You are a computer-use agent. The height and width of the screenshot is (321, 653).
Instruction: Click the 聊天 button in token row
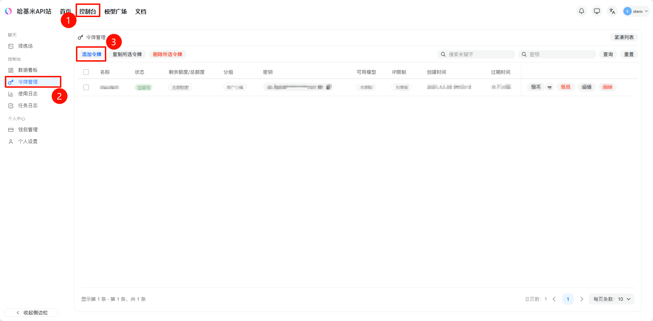(x=536, y=87)
